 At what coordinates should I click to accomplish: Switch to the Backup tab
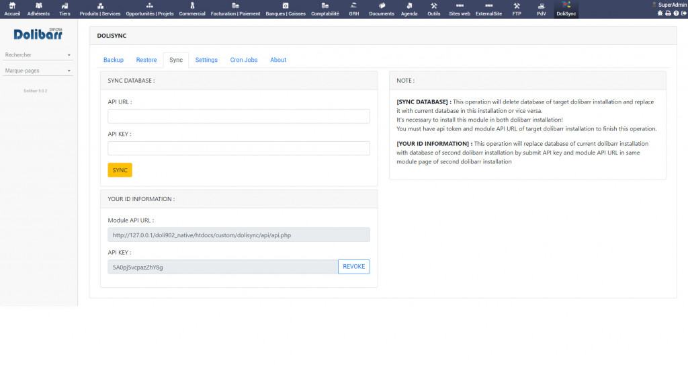pos(113,60)
